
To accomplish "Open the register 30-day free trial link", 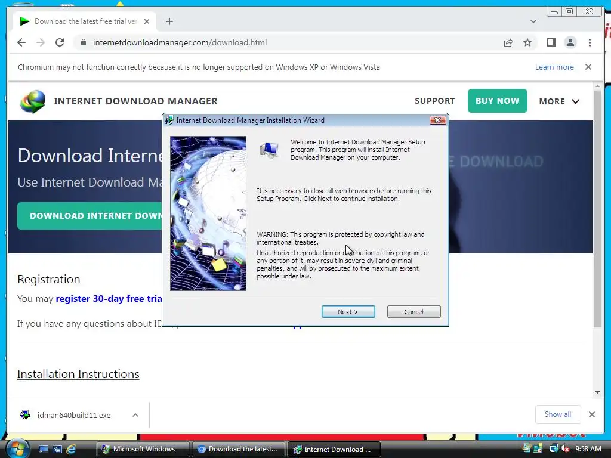I will 109,299.
